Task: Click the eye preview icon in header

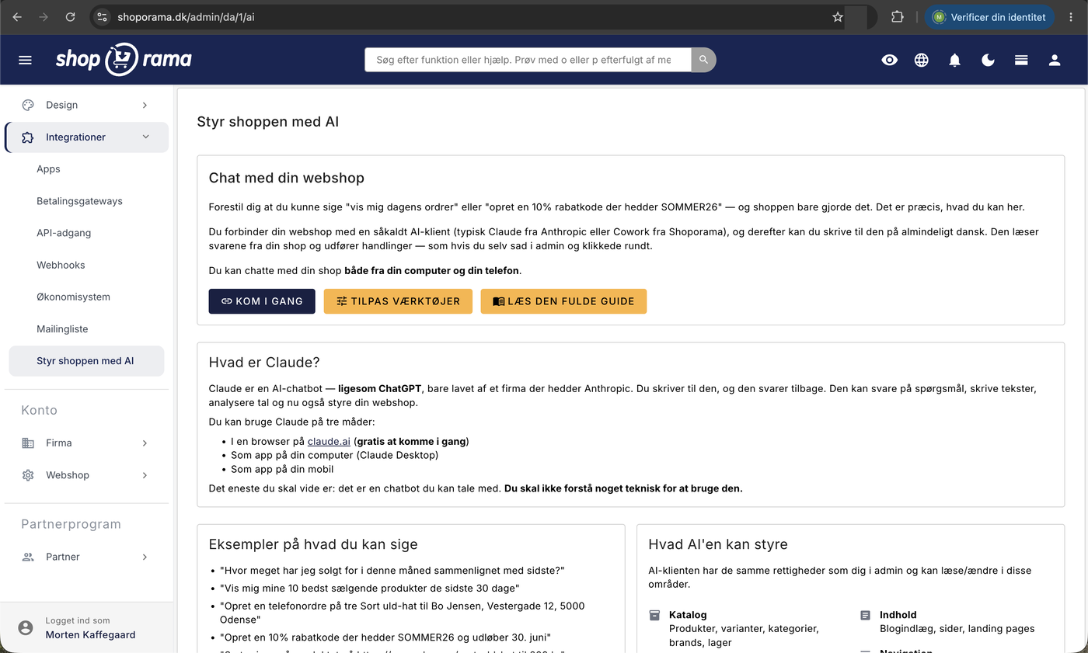Action: point(890,60)
